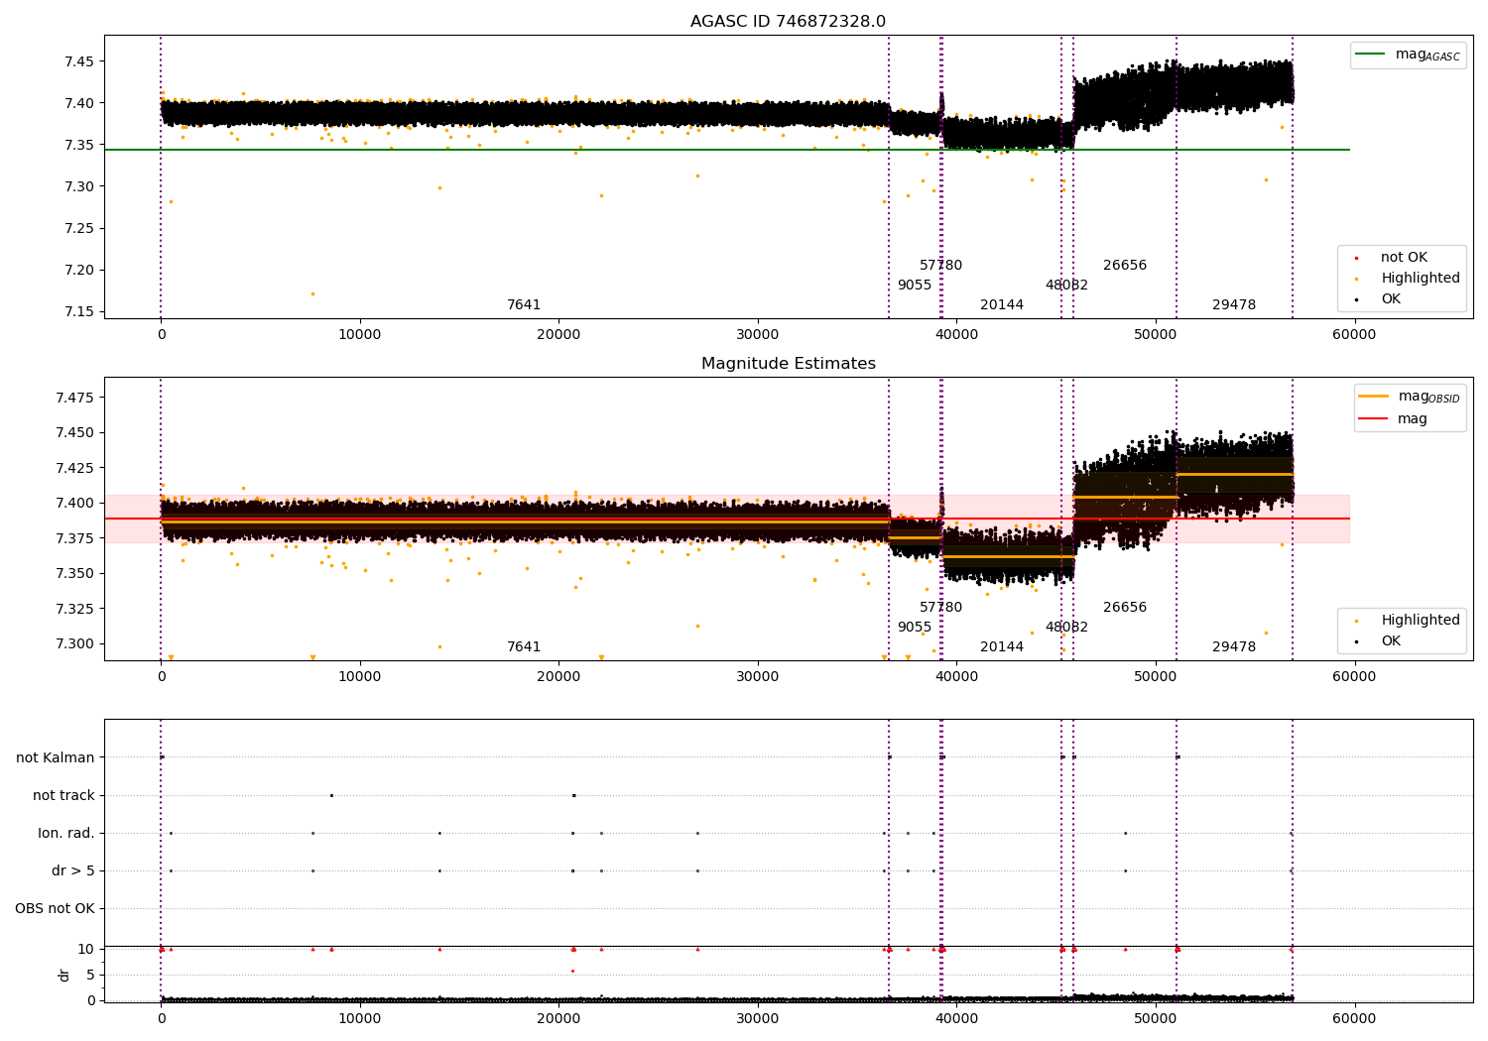Viewport: 1488px width, 1041px height.
Task: Click 'OK' entry in the AGASC plot legend
Action: pos(1391,299)
